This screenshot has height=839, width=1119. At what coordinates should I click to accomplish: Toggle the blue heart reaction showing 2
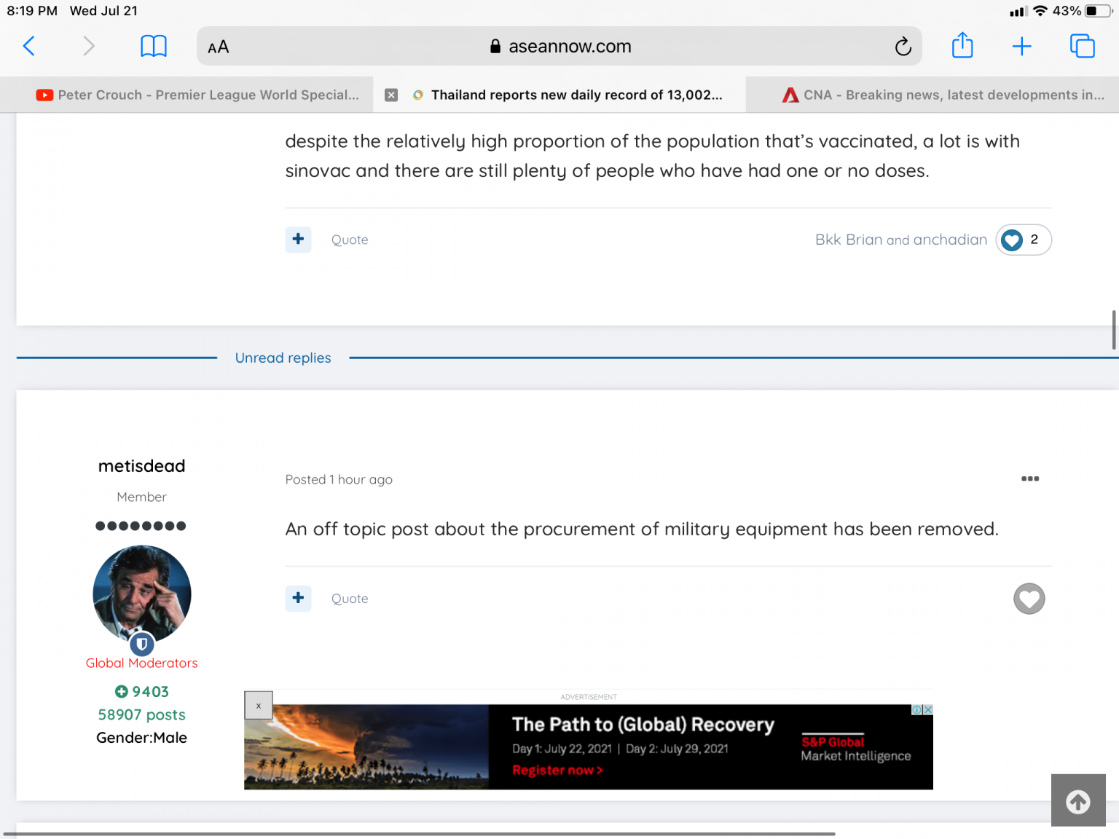(1012, 240)
